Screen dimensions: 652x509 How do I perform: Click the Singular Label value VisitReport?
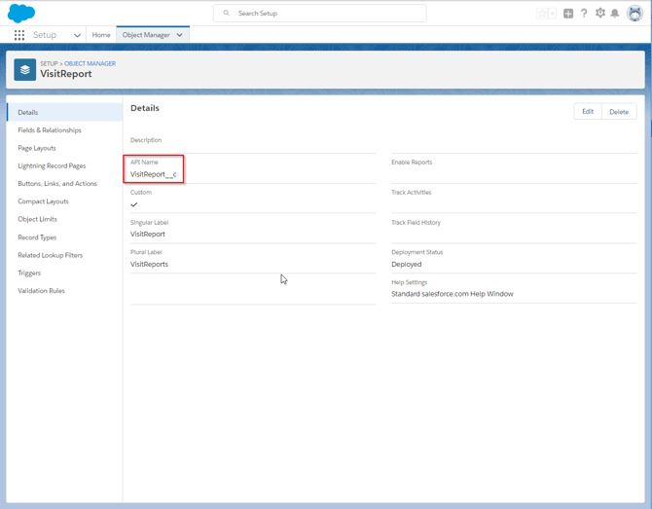click(148, 235)
